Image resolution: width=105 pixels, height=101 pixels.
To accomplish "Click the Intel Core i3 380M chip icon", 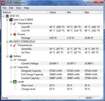I will [11, 20].
